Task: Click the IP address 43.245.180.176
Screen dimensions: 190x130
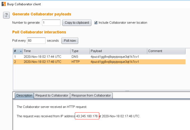Action: (x=87, y=116)
